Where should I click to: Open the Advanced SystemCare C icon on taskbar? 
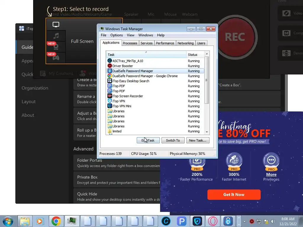coord(166,221)
